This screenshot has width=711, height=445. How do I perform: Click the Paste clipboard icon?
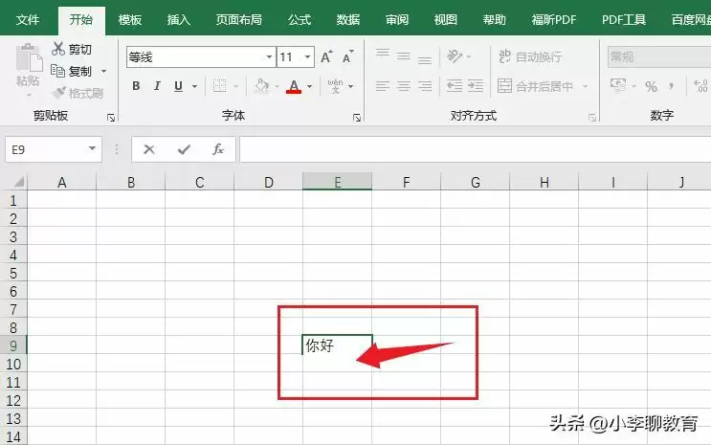(x=28, y=57)
